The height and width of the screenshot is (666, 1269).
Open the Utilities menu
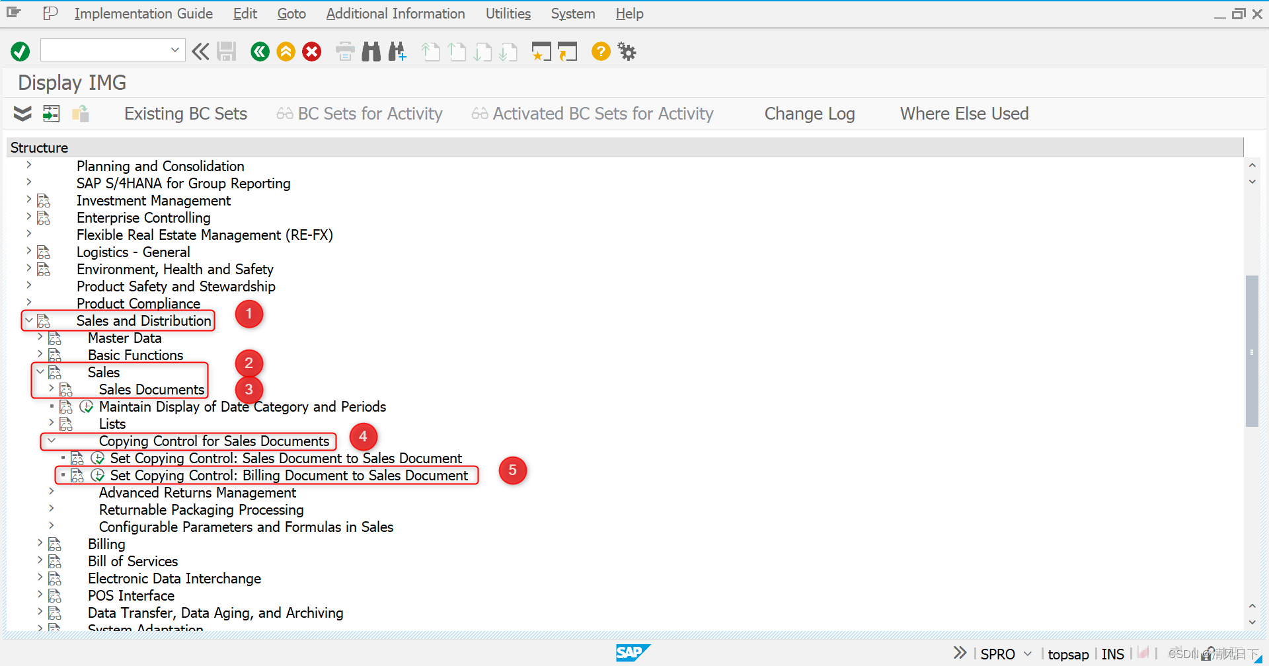tap(508, 13)
